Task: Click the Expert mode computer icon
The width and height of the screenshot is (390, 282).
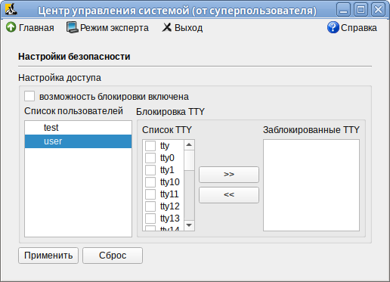Action: (x=72, y=27)
